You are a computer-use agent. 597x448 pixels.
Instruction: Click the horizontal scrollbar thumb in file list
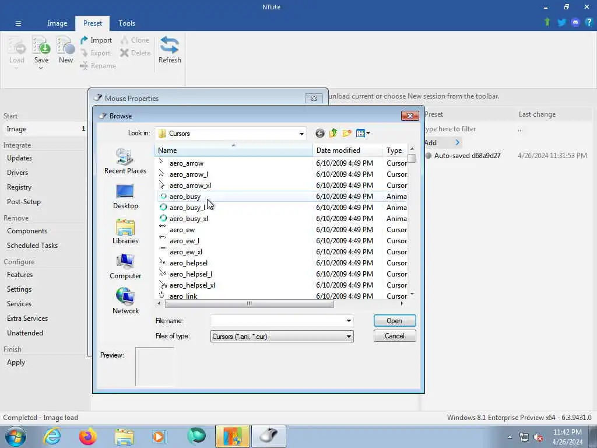point(250,303)
